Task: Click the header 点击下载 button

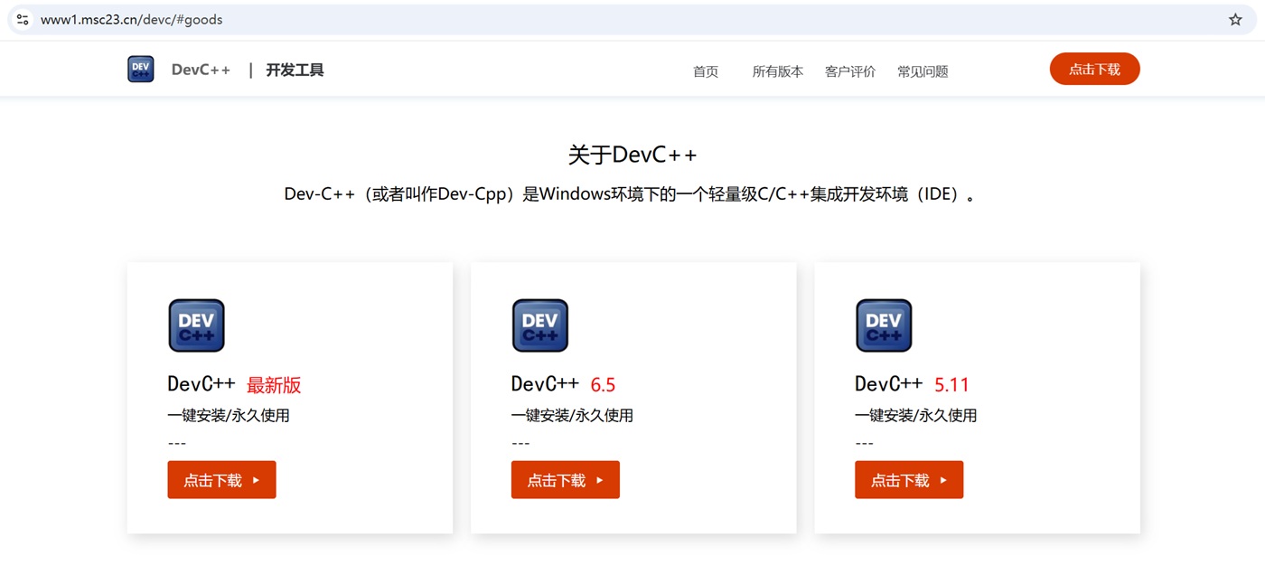Action: pos(1095,69)
